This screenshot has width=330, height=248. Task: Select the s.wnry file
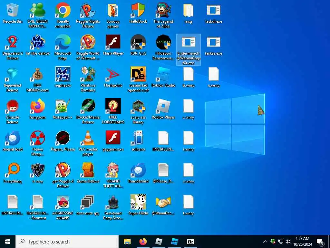point(188,170)
